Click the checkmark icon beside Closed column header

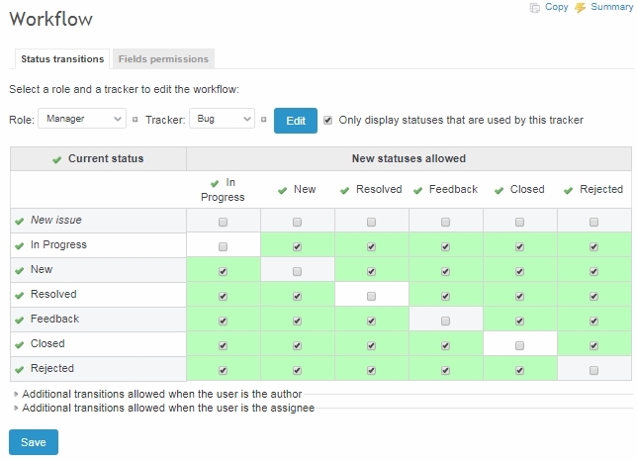[499, 190]
